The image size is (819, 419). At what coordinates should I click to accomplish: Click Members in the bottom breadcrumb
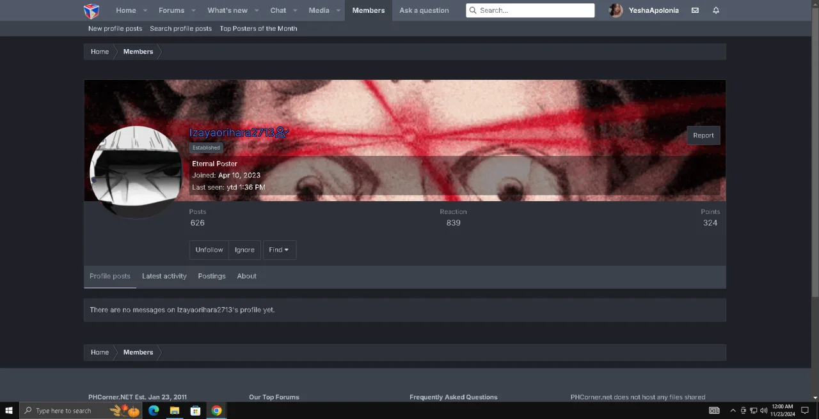pos(138,353)
